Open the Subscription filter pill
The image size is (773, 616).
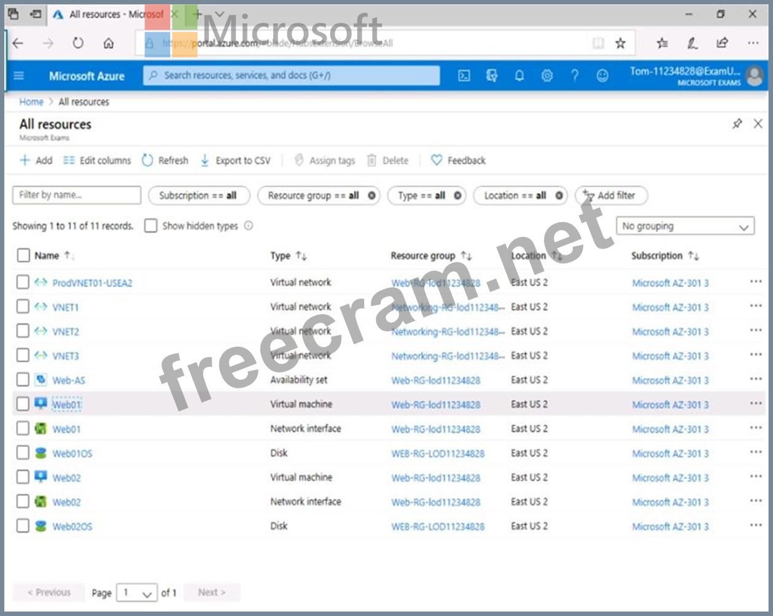point(198,196)
